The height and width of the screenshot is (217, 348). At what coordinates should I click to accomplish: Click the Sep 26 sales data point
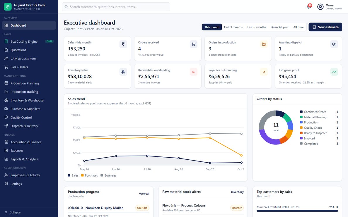click(210, 163)
